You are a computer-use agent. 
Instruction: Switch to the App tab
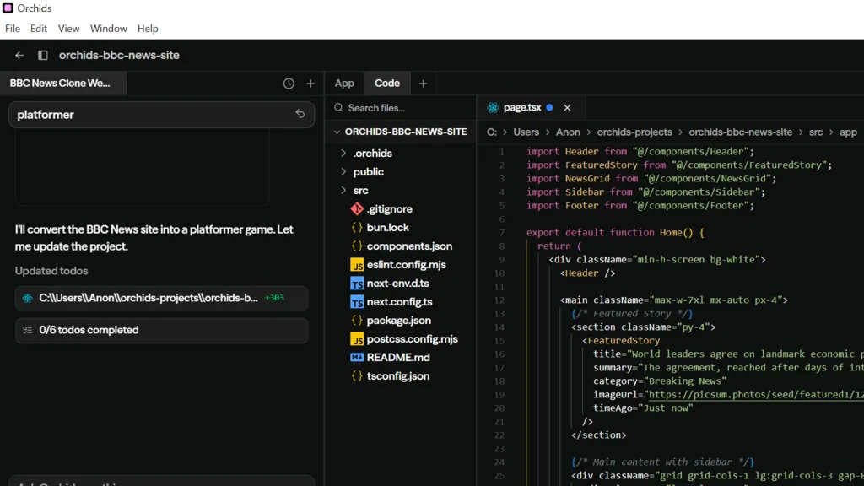coord(344,83)
